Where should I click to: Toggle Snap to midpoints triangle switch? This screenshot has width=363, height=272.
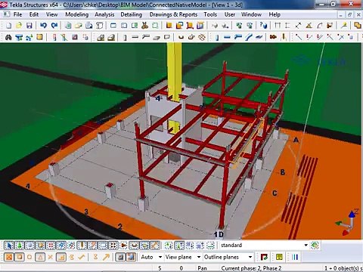[x=40, y=257]
